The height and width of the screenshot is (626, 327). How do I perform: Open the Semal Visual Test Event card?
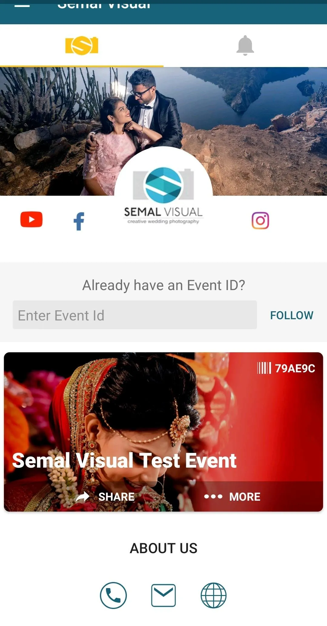coord(163,432)
